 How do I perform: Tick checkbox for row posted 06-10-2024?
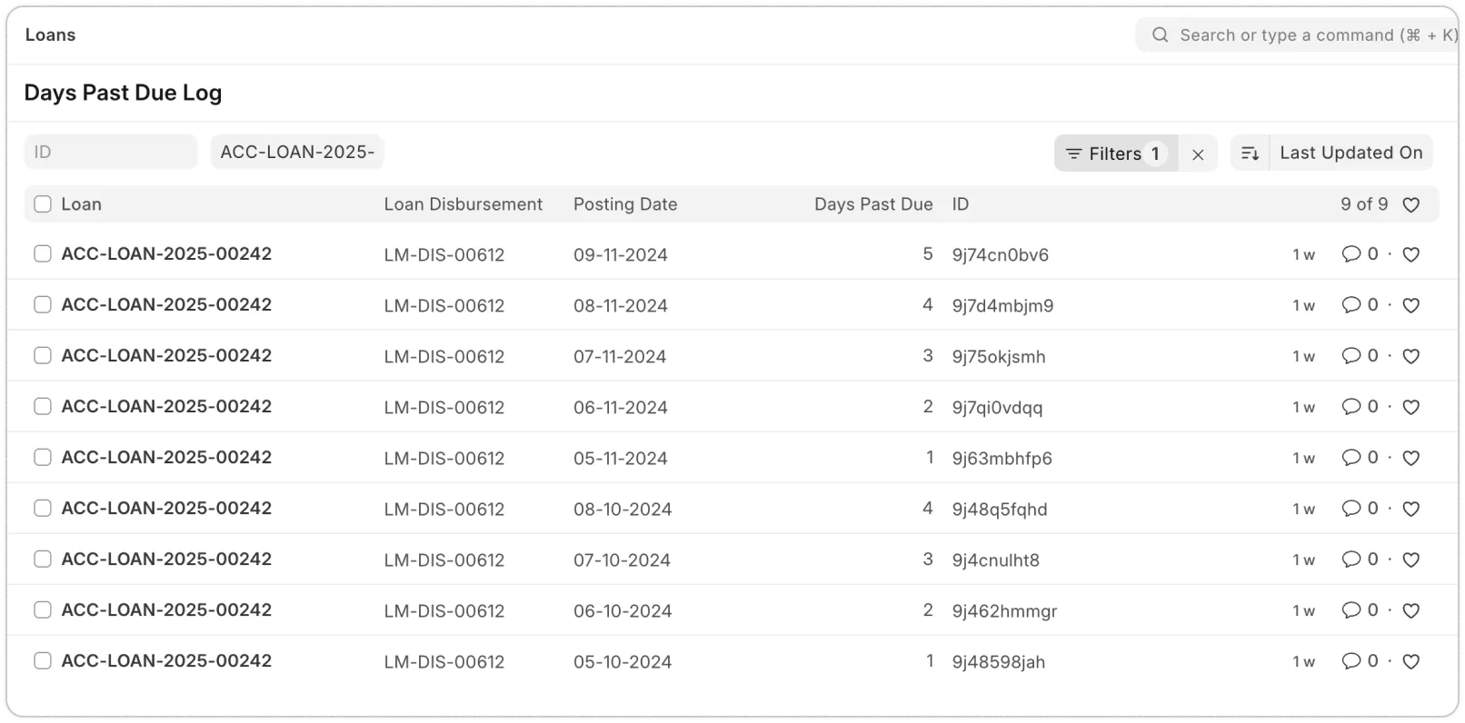[x=43, y=610]
